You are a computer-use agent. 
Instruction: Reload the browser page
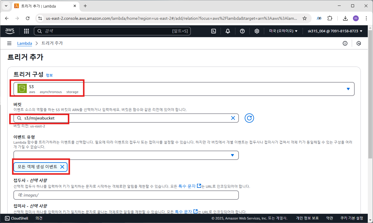click(28, 18)
